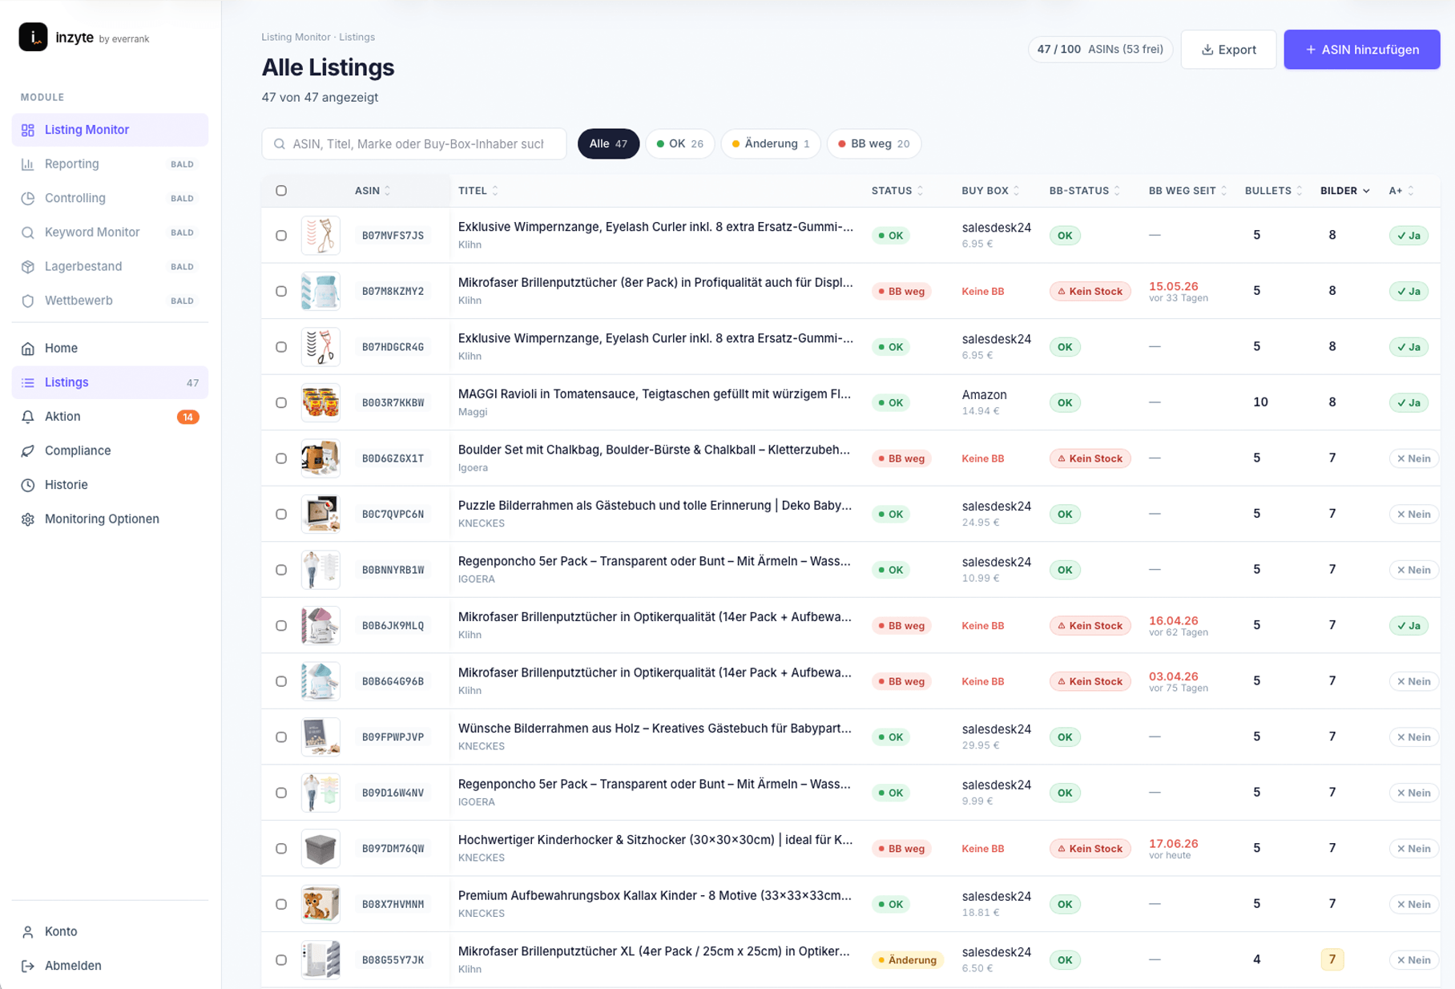This screenshot has width=1455, height=989.
Task: Select checkbox for row B0C7QVPC6N
Action: pyautogui.click(x=281, y=514)
